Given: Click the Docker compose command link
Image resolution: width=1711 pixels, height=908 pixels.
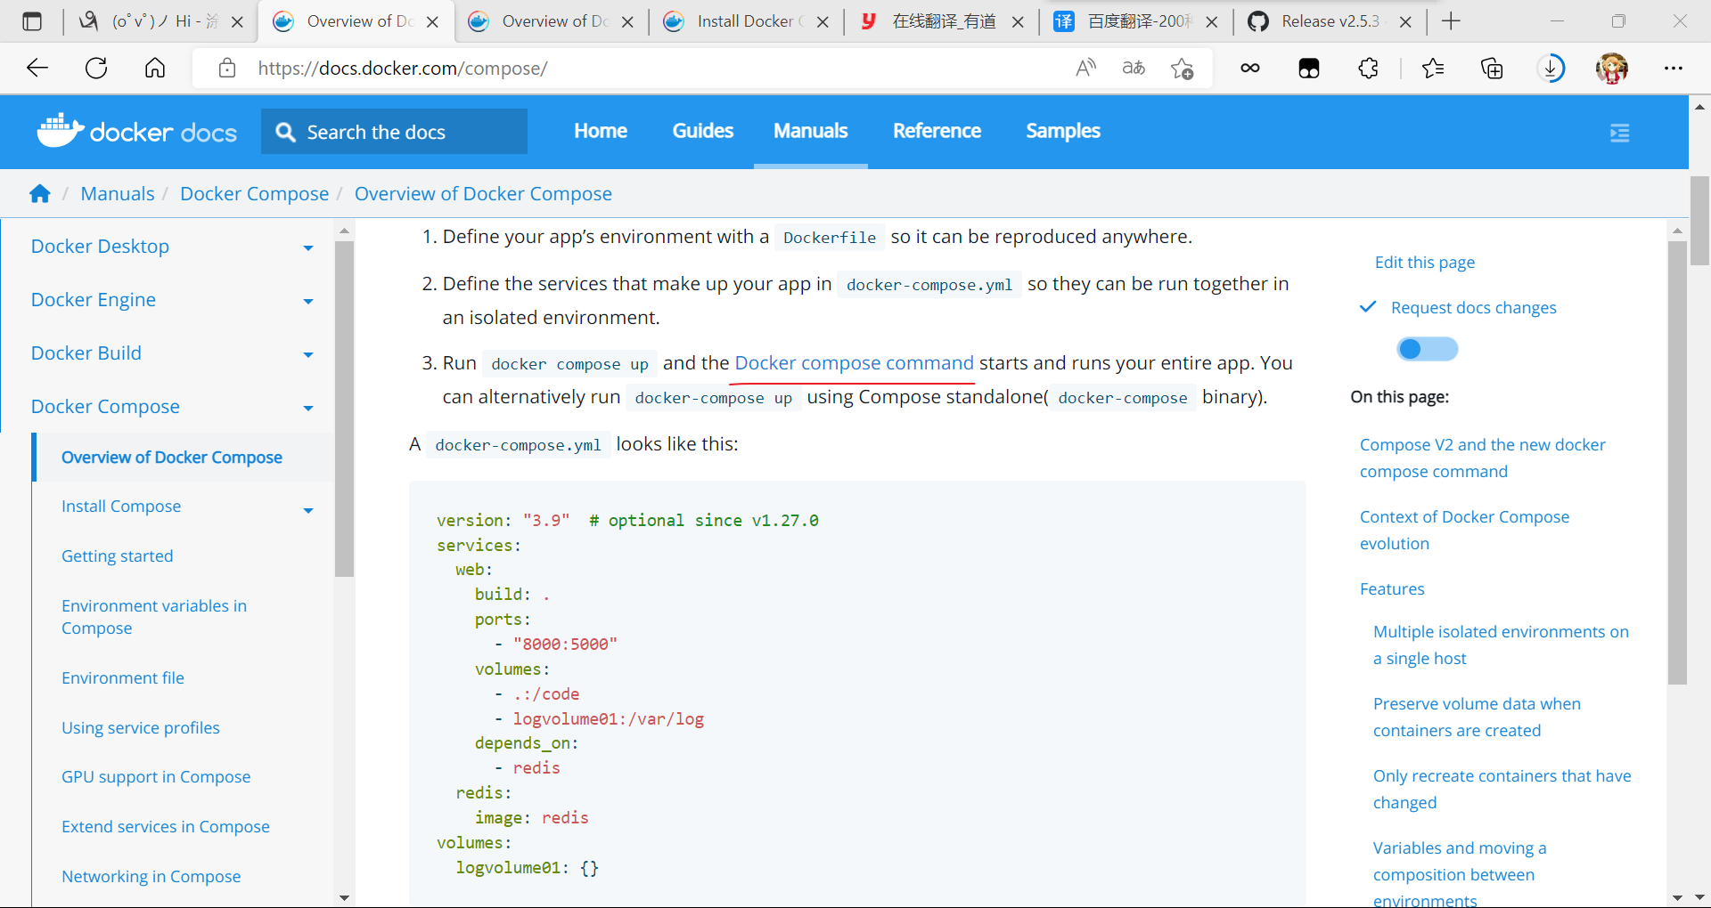Looking at the screenshot, I should click(854, 362).
